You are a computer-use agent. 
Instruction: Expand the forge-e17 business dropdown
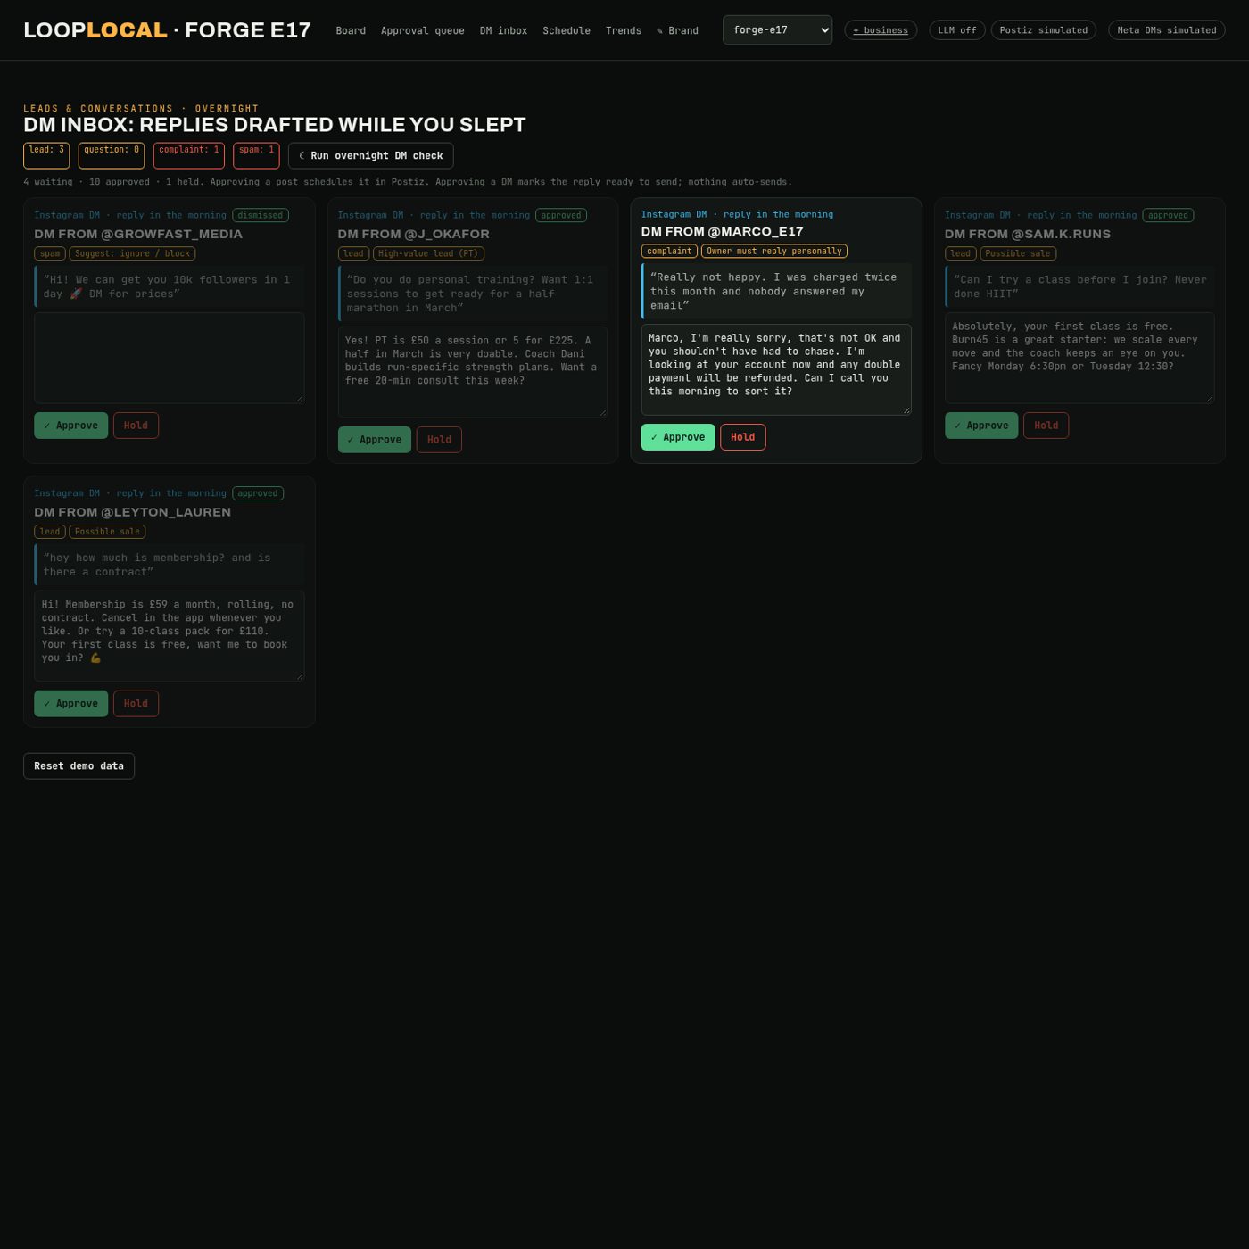coord(777,30)
